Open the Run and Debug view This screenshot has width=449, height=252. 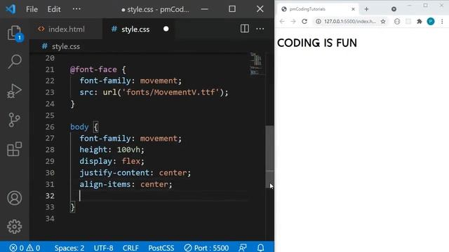point(14,91)
